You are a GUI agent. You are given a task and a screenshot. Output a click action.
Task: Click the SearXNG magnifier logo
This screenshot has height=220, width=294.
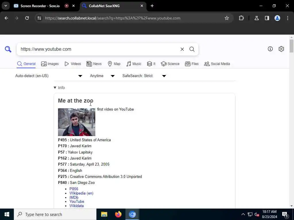coord(8,49)
